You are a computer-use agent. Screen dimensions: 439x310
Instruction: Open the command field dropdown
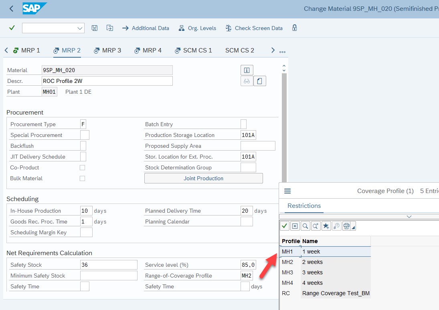point(80,28)
